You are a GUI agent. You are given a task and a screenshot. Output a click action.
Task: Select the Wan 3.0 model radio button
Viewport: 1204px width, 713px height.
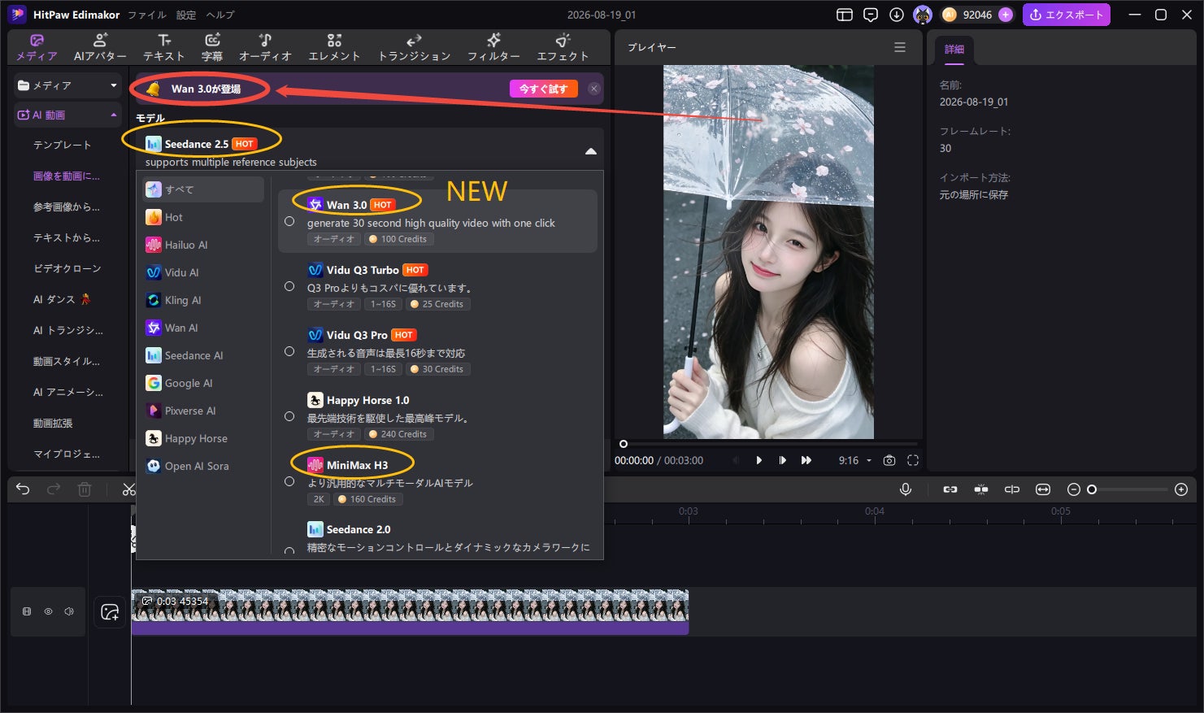tap(289, 221)
